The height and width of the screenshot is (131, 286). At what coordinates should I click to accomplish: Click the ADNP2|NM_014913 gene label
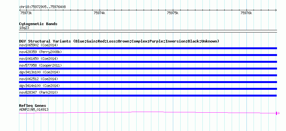pyautogui.click(x=34, y=110)
